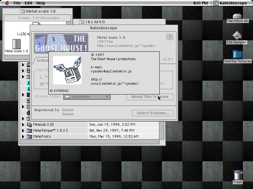
Task: Click the Kaleidoscope dialog title bar
Action: click(x=104, y=28)
